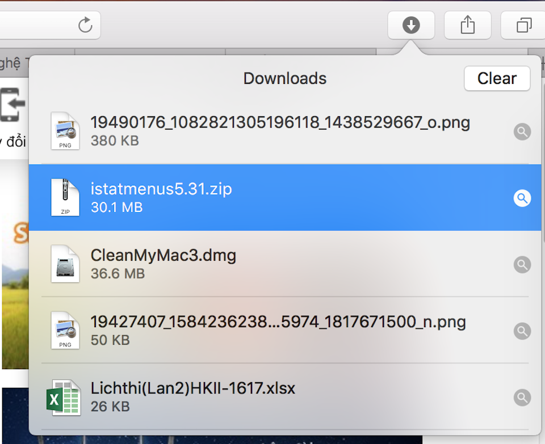Click the Excel icon of Lichthi xlsx file
The image size is (545, 444).
point(63,398)
